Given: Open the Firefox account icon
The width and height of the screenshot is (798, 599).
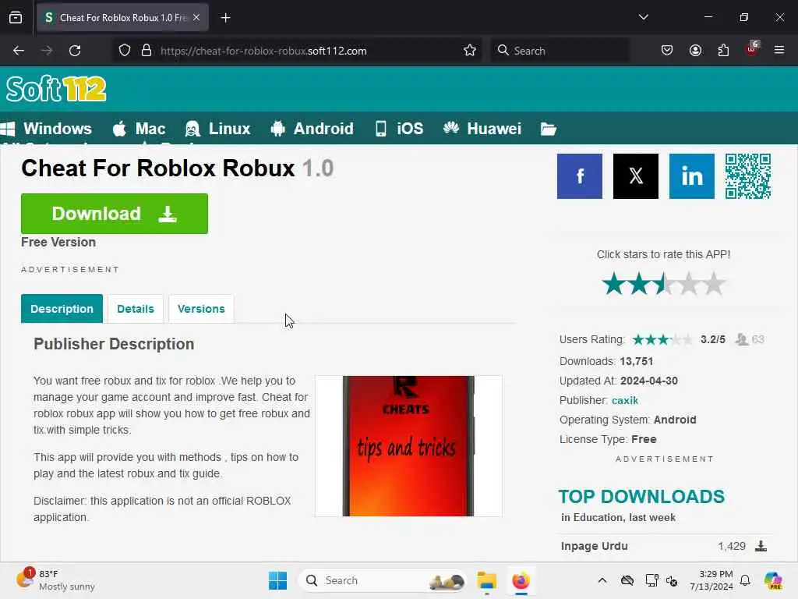Looking at the screenshot, I should 695,51.
